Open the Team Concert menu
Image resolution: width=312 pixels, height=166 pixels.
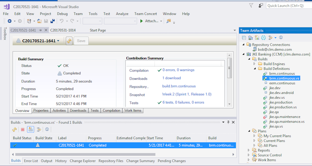click(146, 14)
